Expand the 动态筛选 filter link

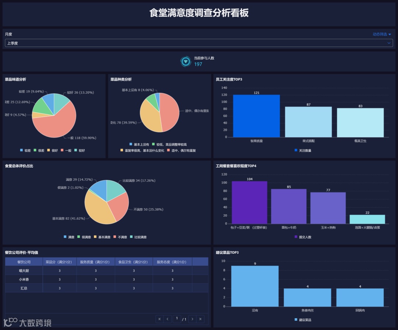382,34
